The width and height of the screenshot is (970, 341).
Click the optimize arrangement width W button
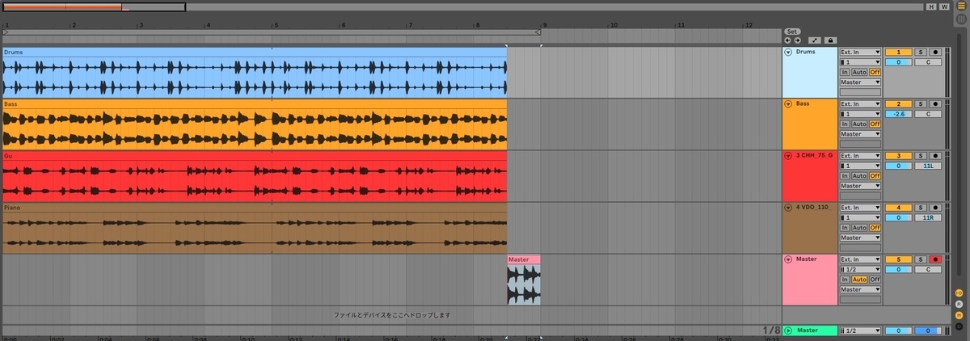[944, 6]
